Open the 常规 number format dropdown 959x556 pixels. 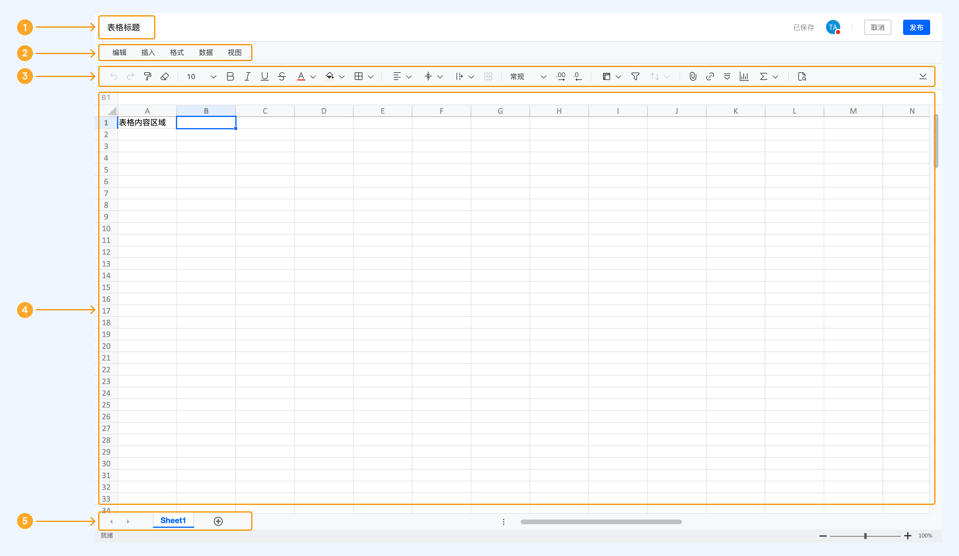point(528,76)
